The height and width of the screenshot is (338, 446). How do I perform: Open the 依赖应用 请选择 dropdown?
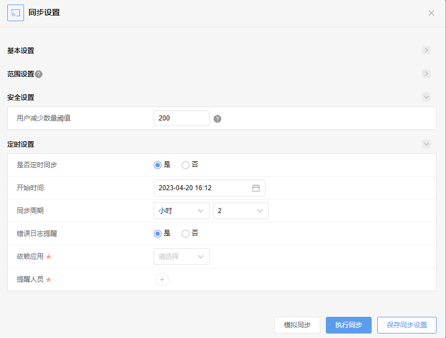182,257
